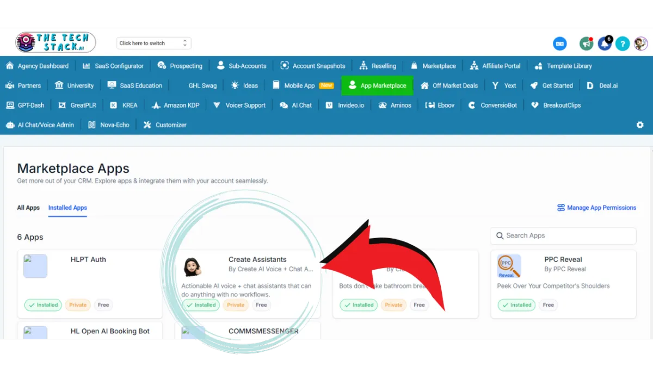This screenshot has width=653, height=367.
Task: Click Private badge on HLPT Auth
Action: click(x=78, y=305)
